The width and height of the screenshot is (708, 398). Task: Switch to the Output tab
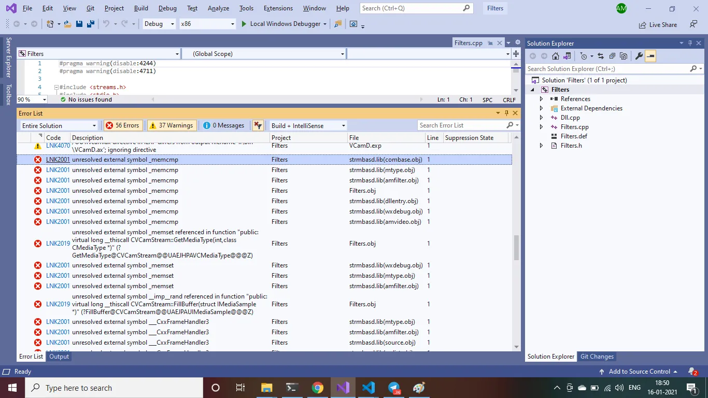[59, 357]
